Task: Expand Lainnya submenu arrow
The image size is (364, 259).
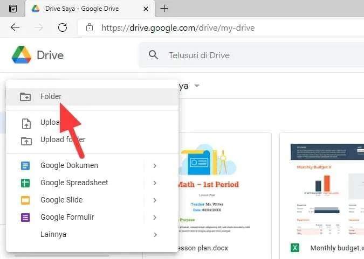Action: [155, 235]
